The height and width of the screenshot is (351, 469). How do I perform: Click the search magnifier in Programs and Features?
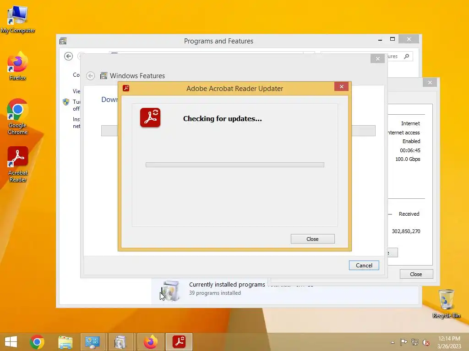[406, 56]
